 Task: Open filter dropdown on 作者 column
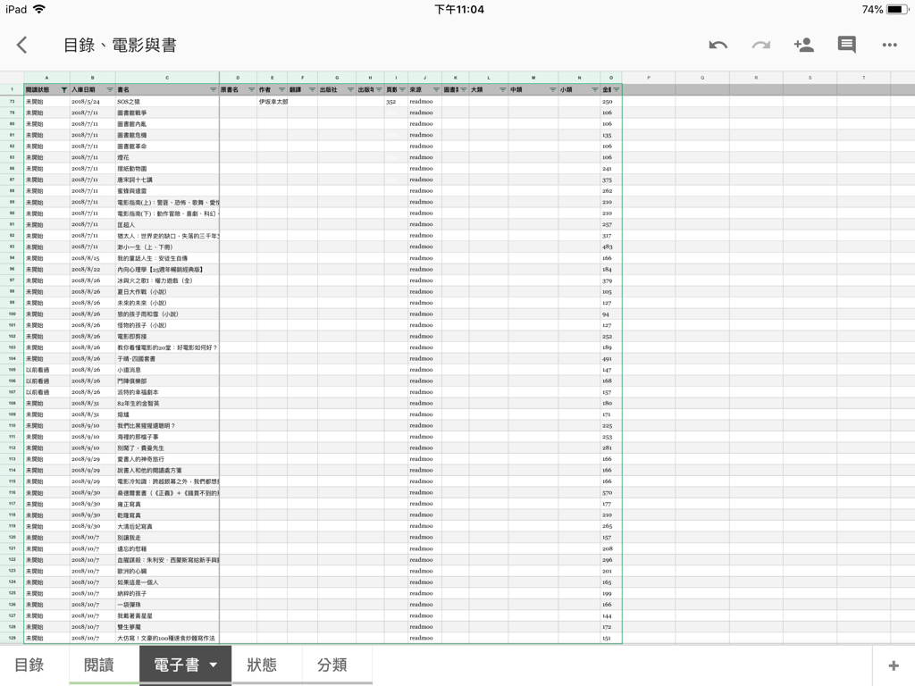coord(281,90)
